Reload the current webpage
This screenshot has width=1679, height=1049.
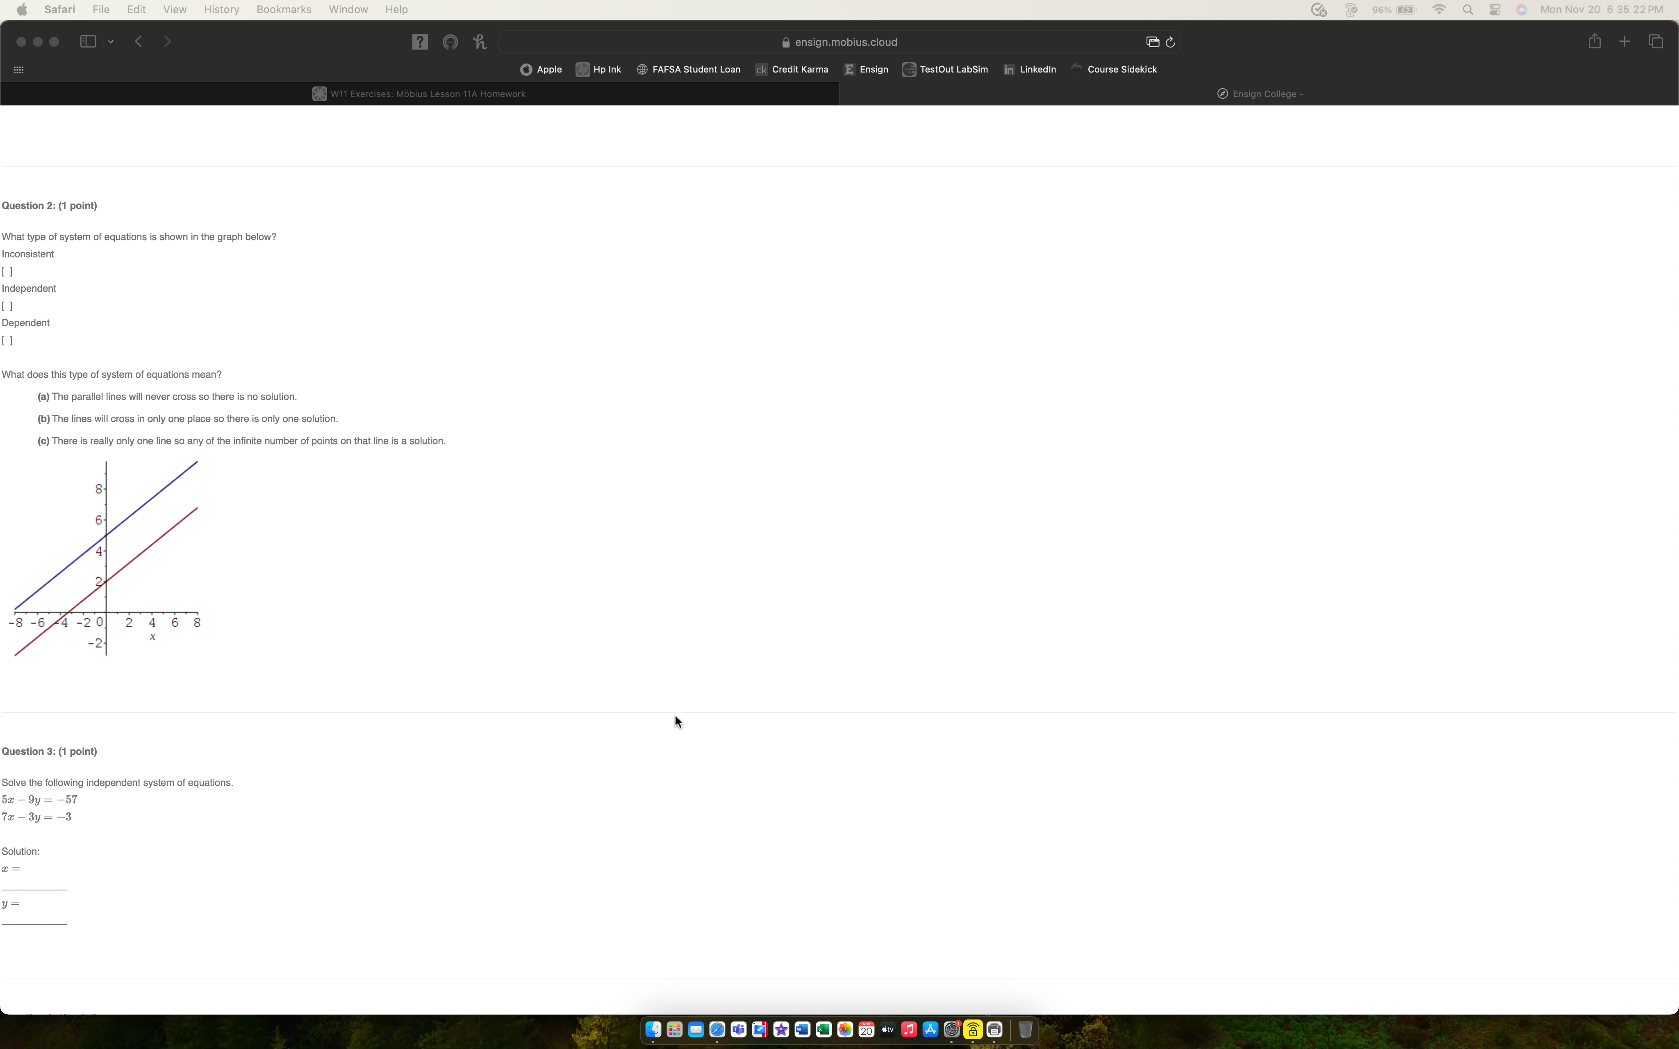pyautogui.click(x=1170, y=42)
